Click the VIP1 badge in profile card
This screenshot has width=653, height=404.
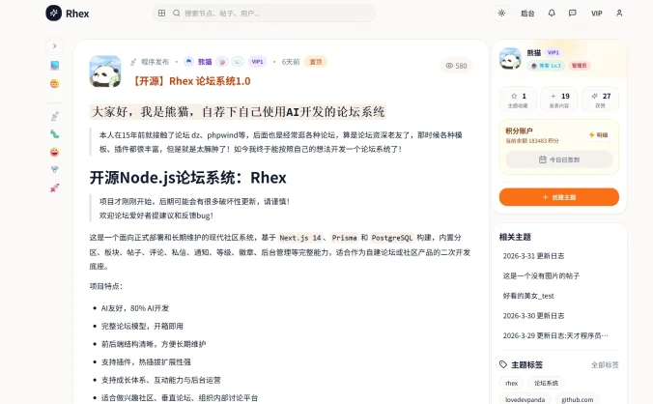(554, 52)
